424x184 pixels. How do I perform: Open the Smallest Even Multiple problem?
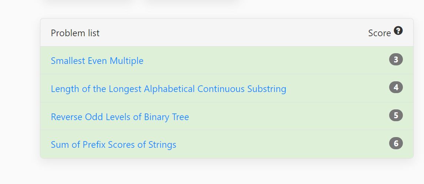pos(97,61)
